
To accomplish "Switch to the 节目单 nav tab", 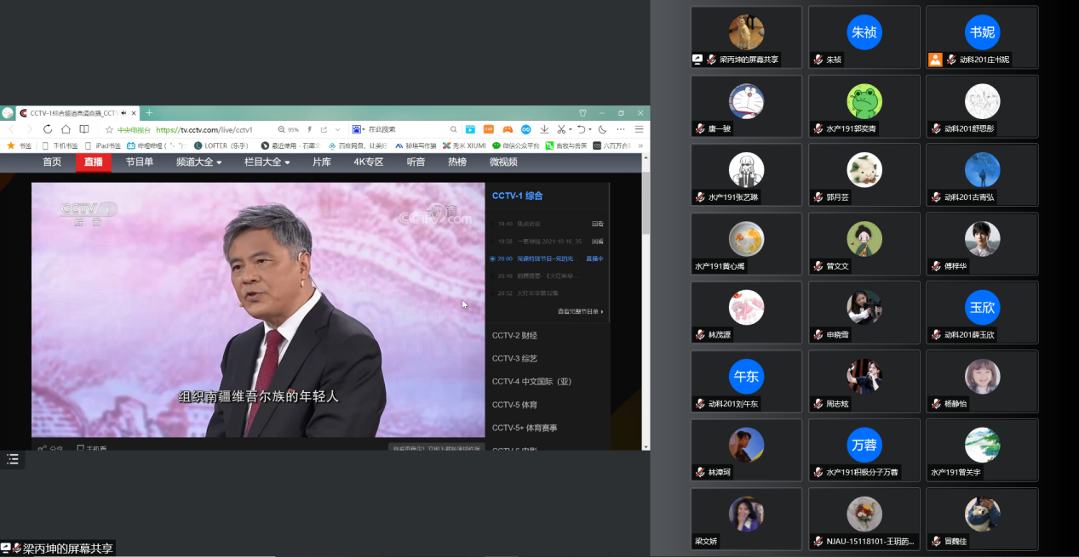I will (x=140, y=162).
